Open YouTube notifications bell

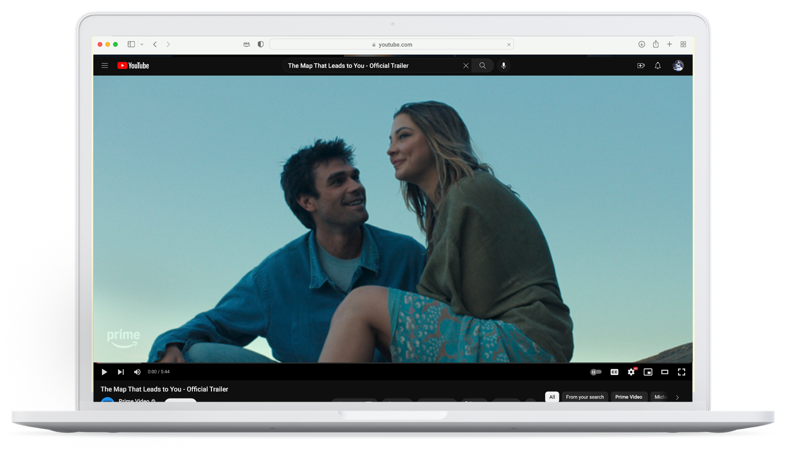[x=658, y=66]
